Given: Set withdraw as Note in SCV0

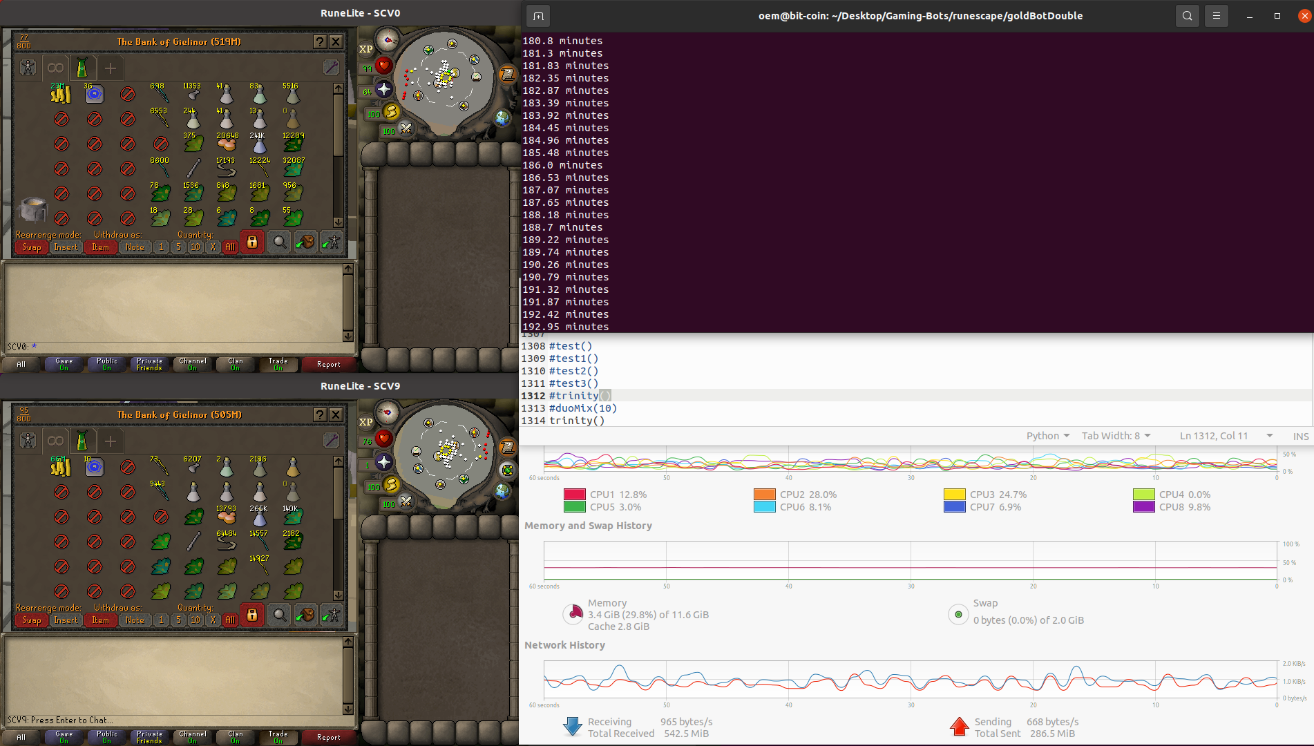Looking at the screenshot, I should [135, 247].
